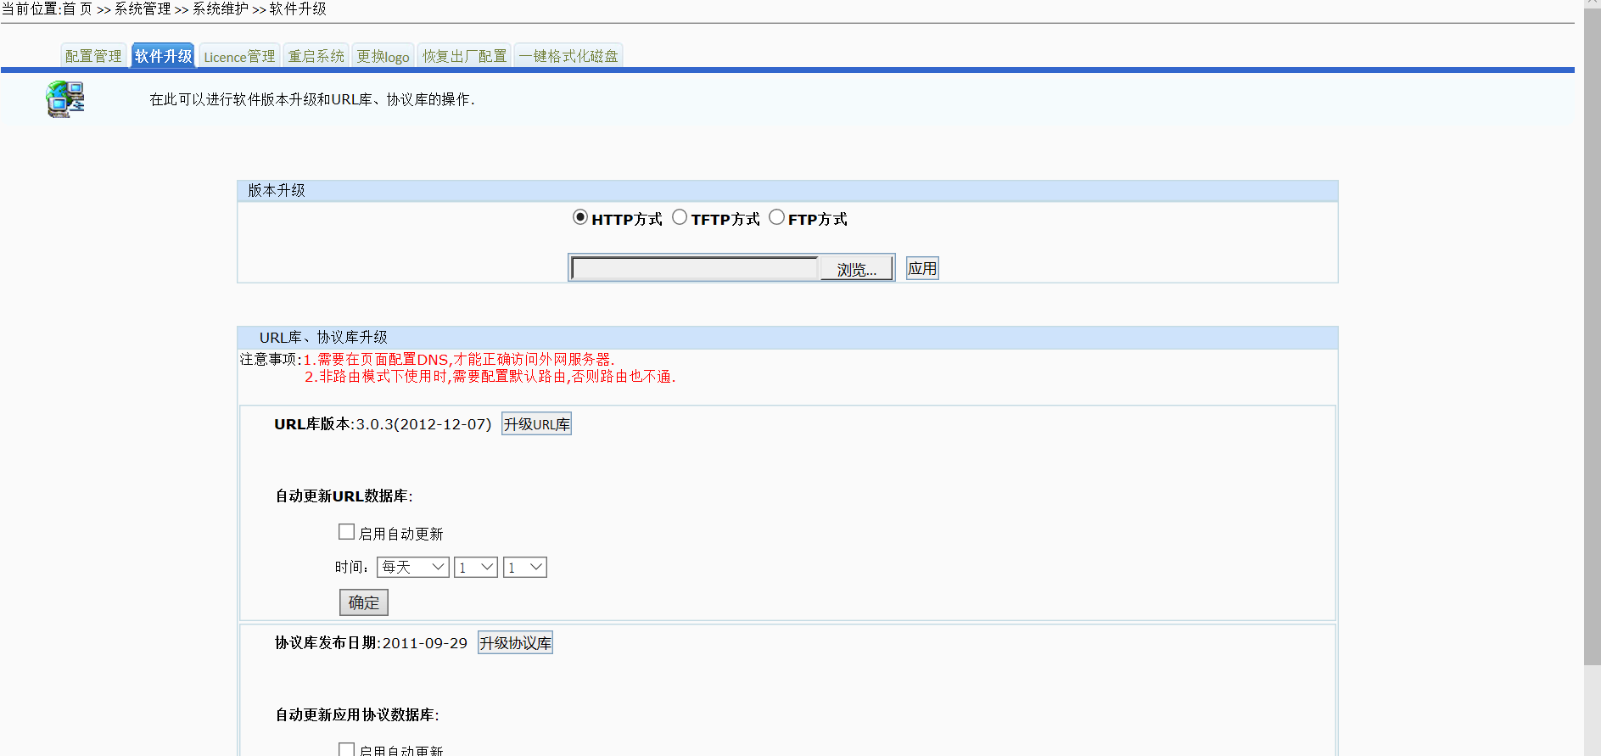Screen dimensions: 1601x756
Task: Click the upgrade file path input field
Action: [x=695, y=268]
